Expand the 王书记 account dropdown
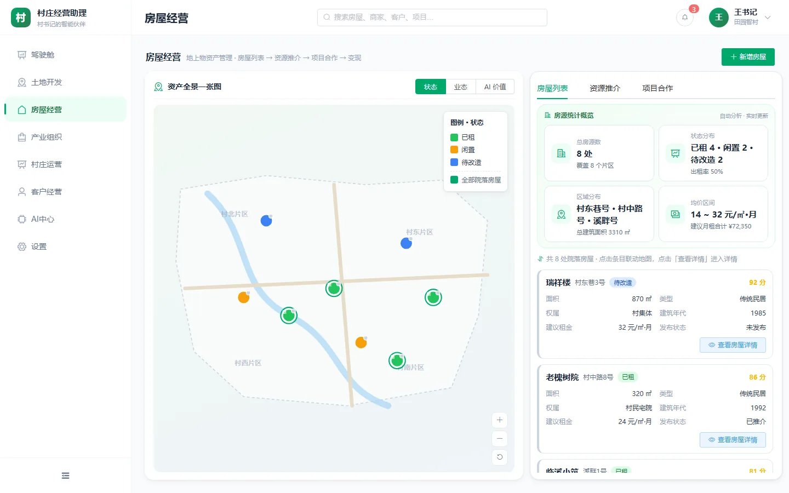This screenshot has width=789, height=493. [768, 18]
